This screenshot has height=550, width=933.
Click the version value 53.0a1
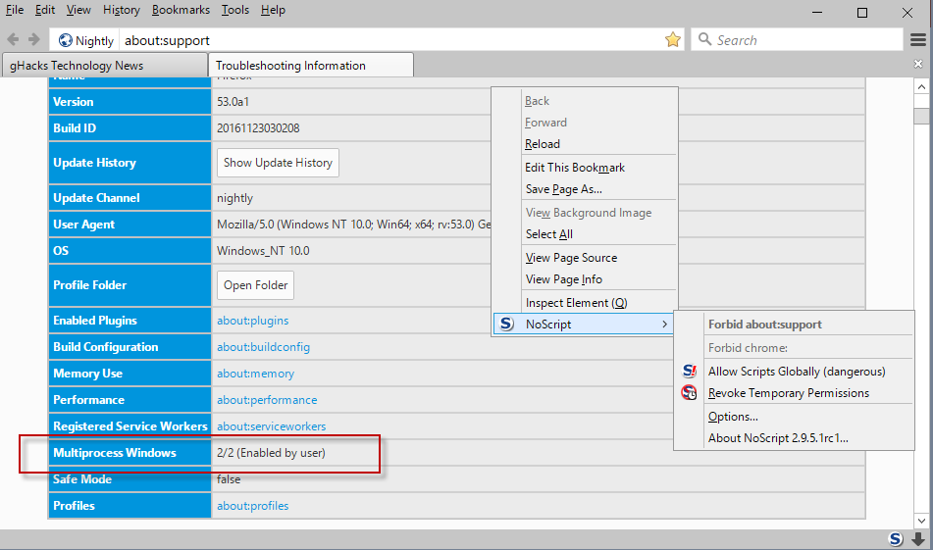pyautogui.click(x=233, y=102)
